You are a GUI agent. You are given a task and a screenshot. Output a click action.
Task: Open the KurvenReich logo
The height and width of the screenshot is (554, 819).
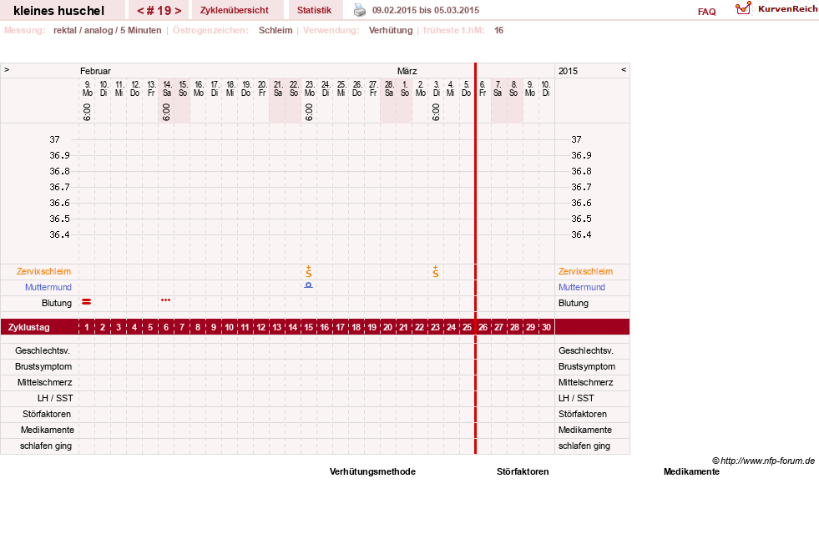[776, 9]
